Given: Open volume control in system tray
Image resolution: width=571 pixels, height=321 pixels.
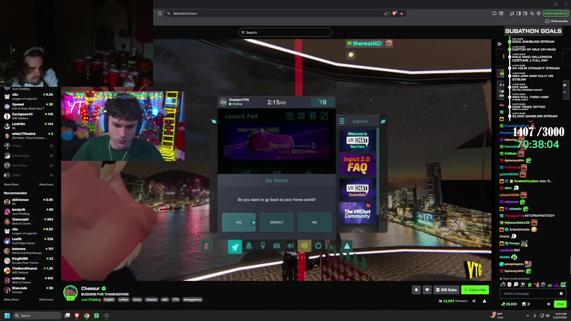Looking at the screenshot, I should [x=547, y=316].
